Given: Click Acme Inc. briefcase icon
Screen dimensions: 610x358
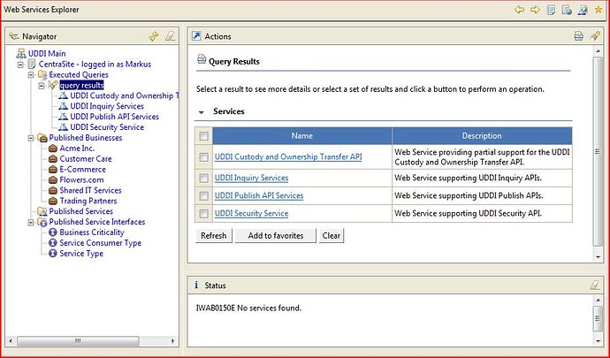Looking at the screenshot, I should tap(53, 149).
